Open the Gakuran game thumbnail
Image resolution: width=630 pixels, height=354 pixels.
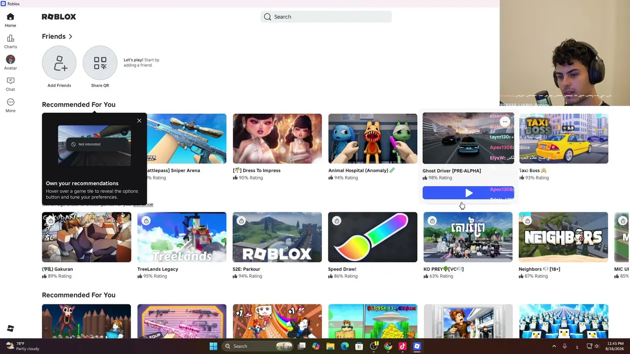coord(87,237)
